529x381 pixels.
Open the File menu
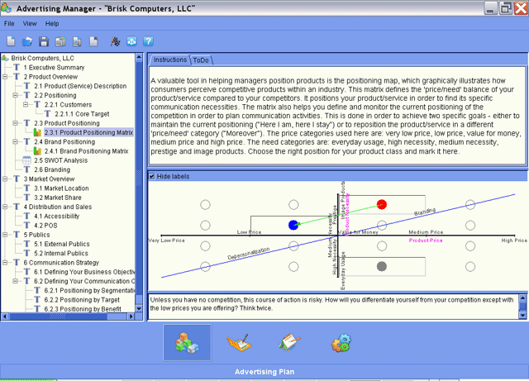pyautogui.click(x=9, y=24)
